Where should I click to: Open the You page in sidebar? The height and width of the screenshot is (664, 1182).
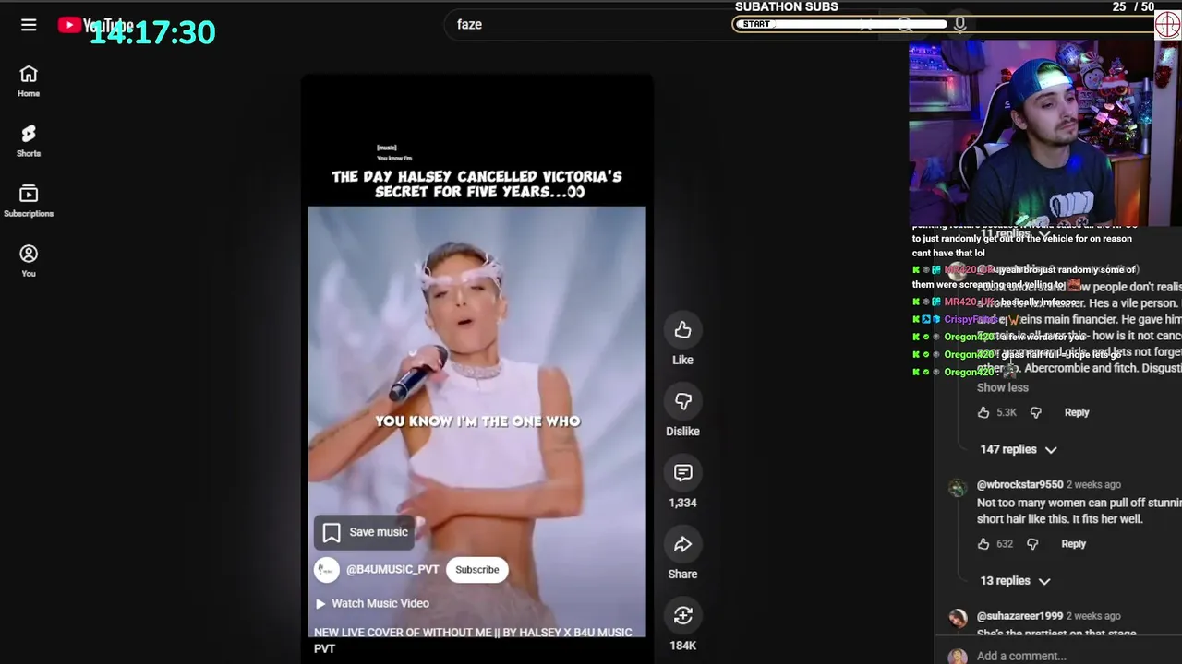coord(29,261)
